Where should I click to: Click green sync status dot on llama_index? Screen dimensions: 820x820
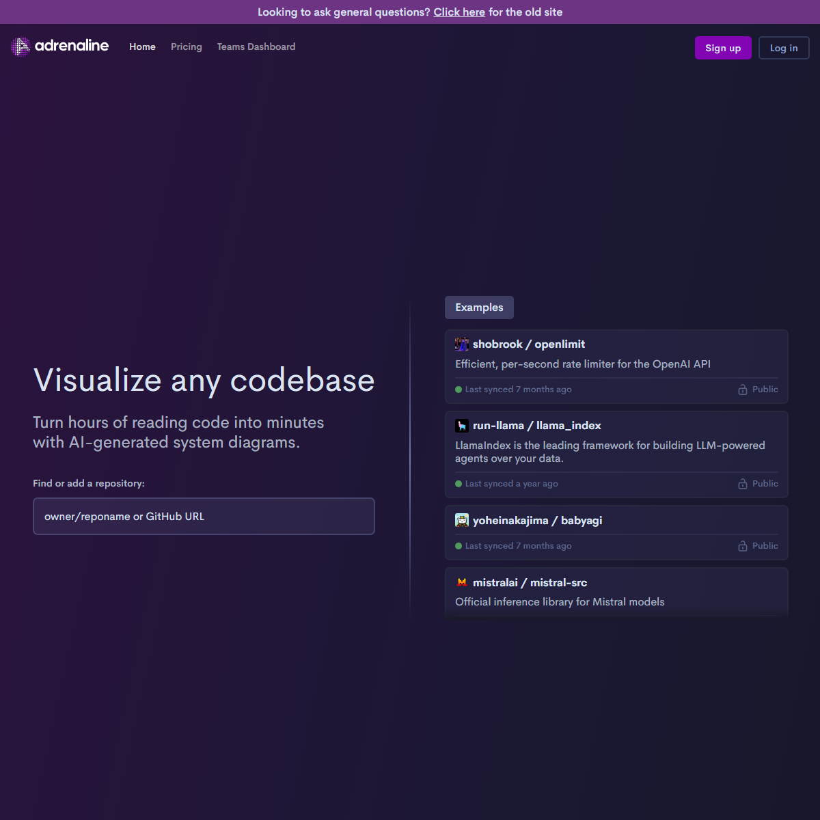click(459, 484)
